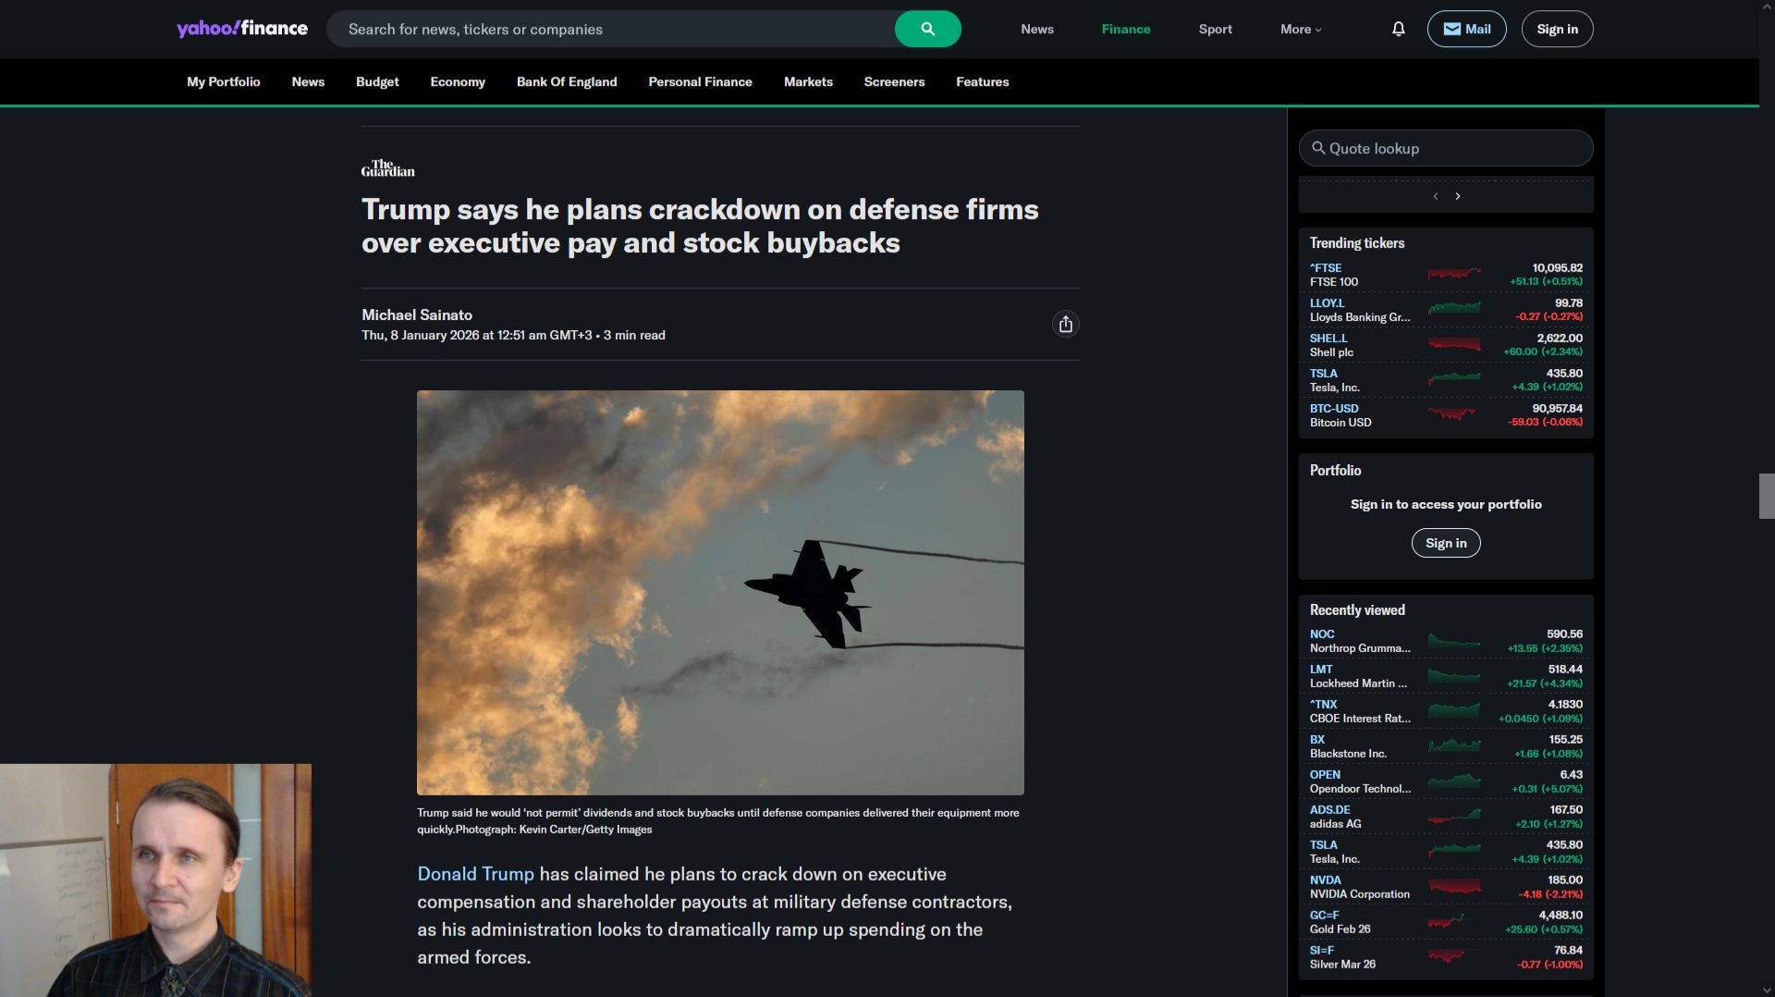Open the BX Blackstone ticker link
This screenshot has width=1775, height=997.
pyautogui.click(x=1317, y=739)
